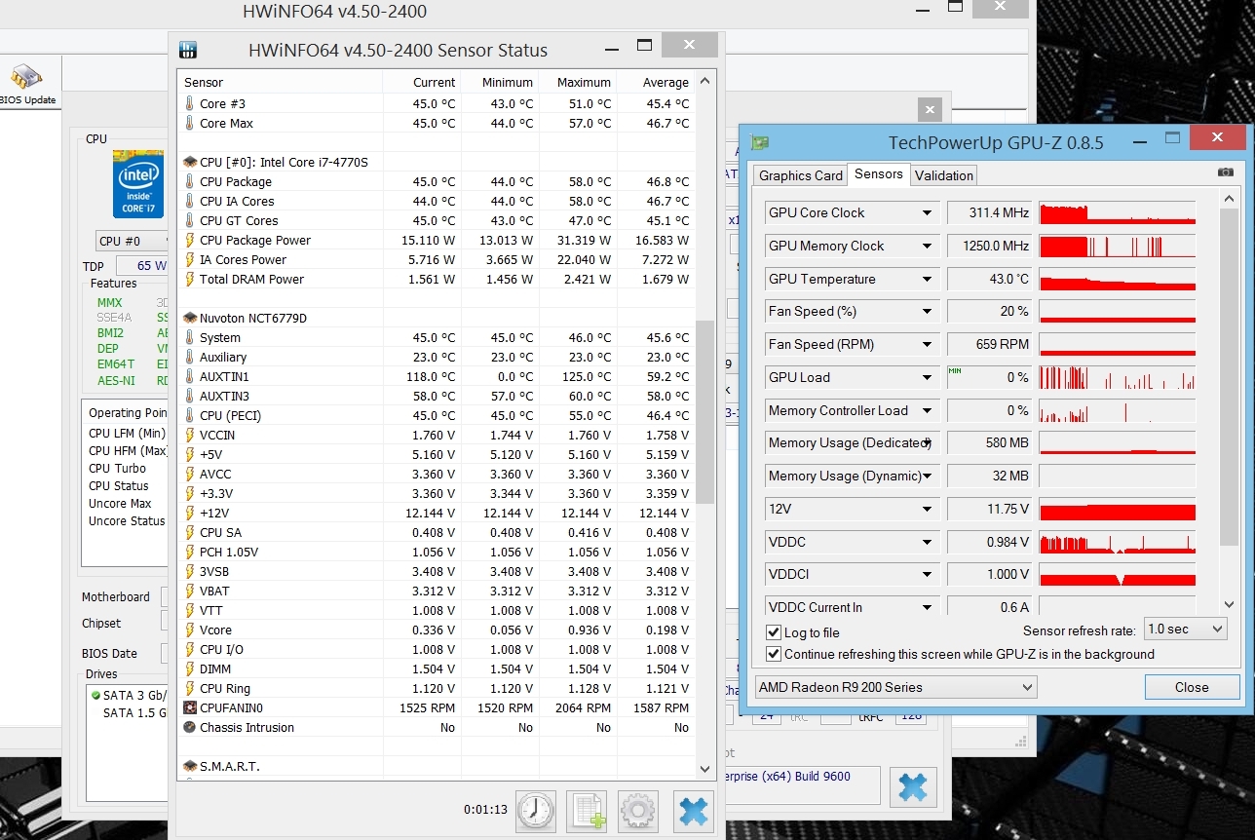Click the Close button in GPU-Z
Viewport: 1255px width, 840px height.
1191,687
